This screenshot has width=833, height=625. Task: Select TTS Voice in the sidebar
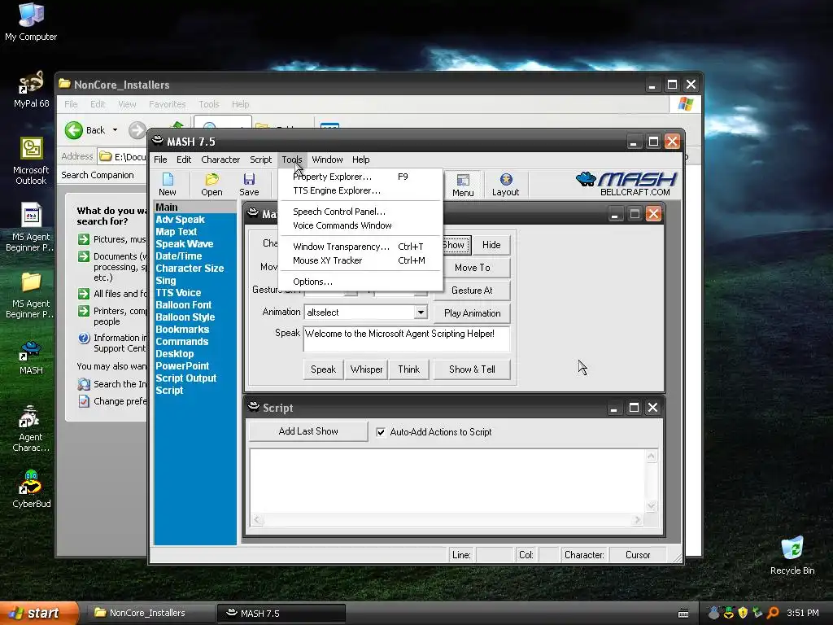pos(178,293)
